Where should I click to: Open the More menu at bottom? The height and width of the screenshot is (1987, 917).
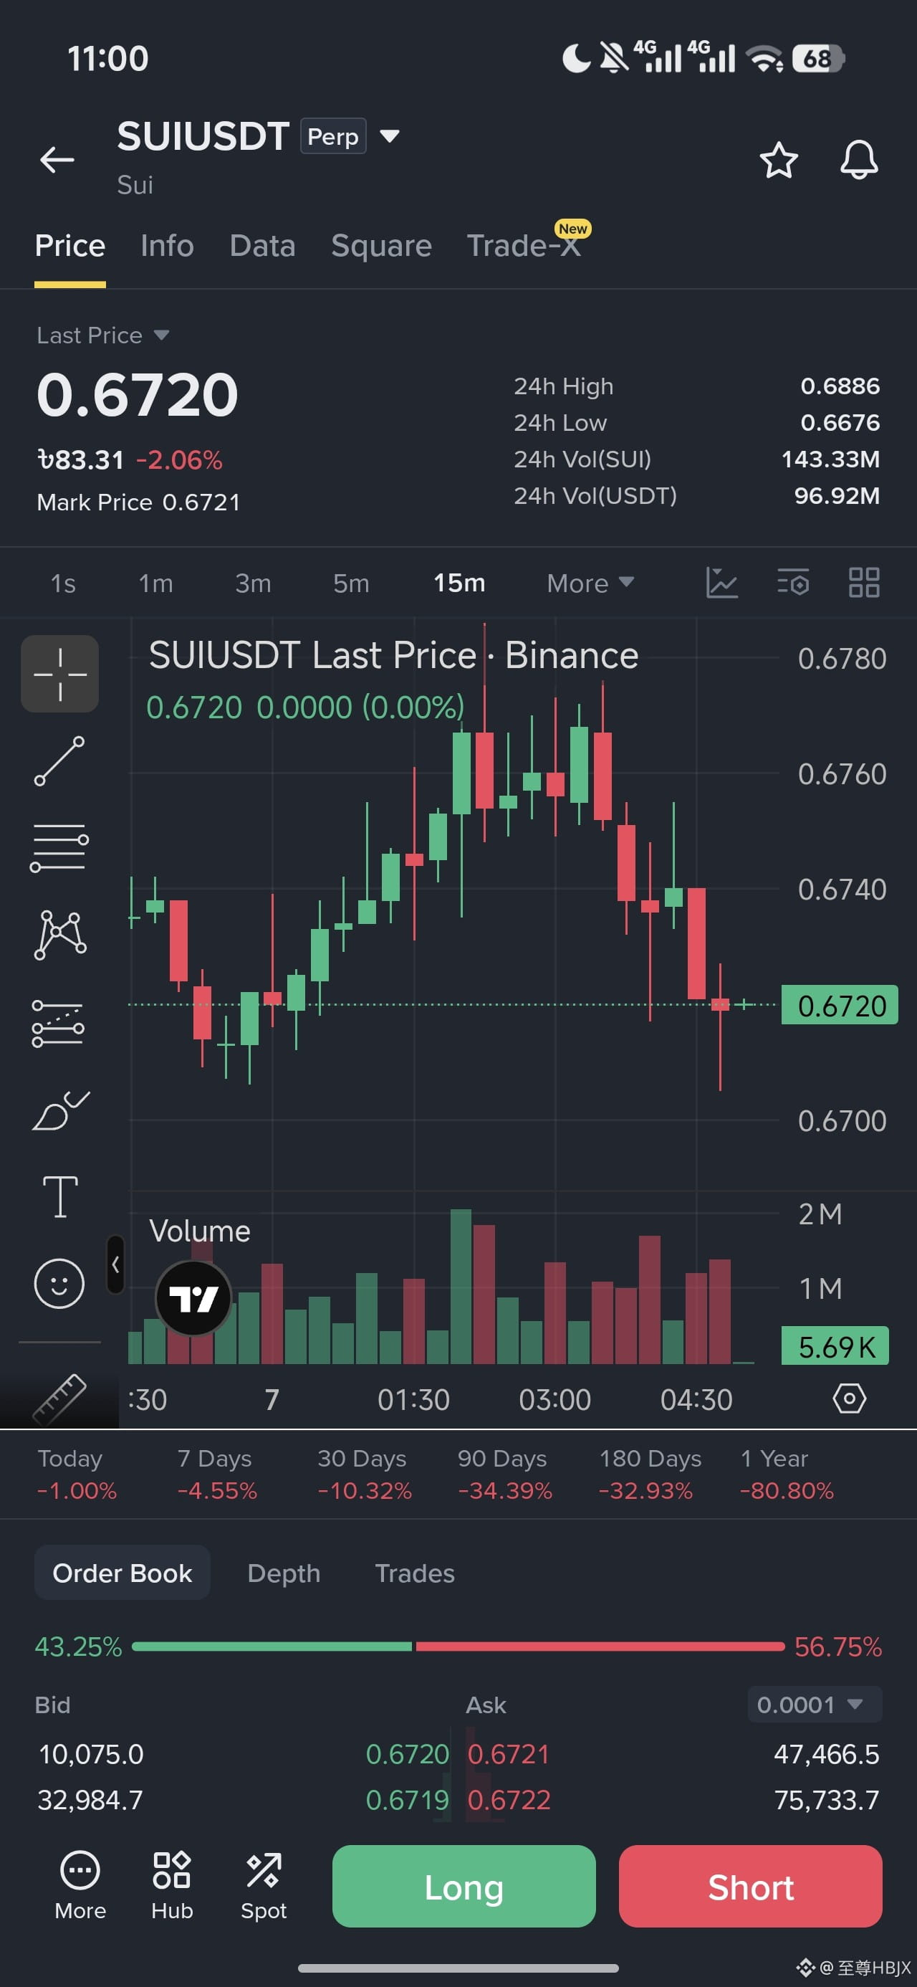click(80, 1885)
